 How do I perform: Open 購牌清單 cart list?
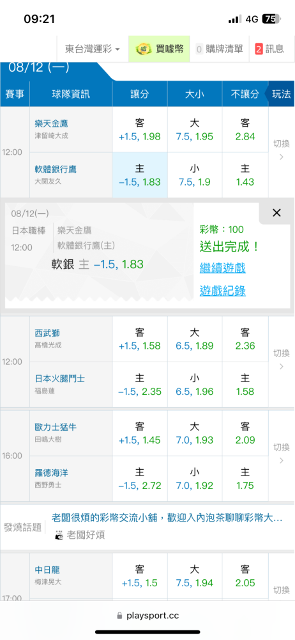pos(219,49)
